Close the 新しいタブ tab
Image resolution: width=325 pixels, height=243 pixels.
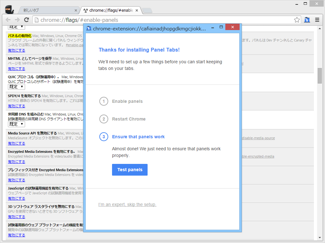[76, 10]
